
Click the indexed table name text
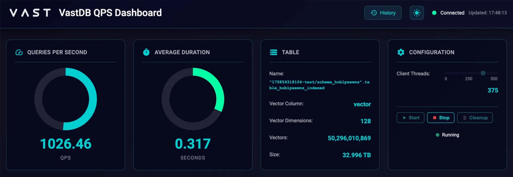320,85
